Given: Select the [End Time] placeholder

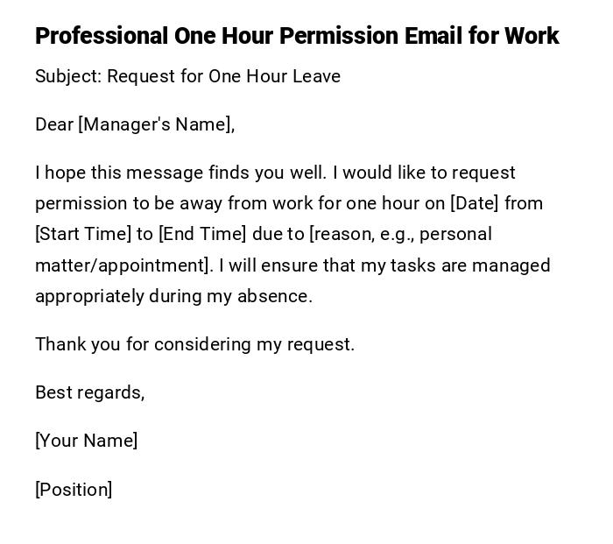Looking at the screenshot, I should [202, 234].
